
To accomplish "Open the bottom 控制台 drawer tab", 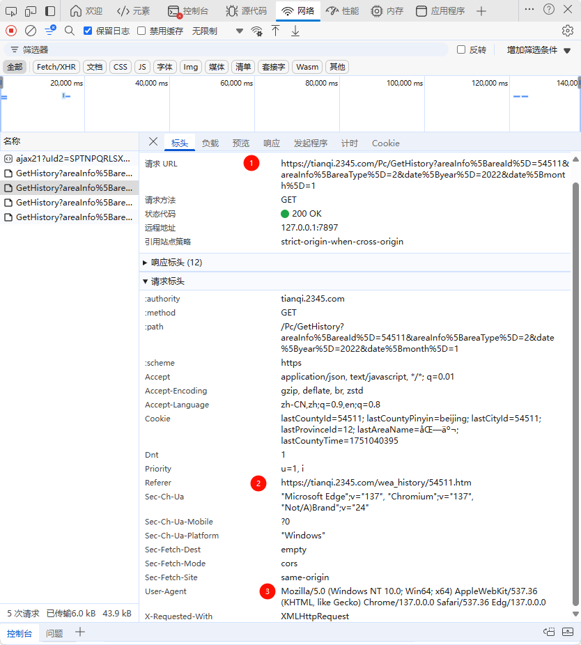I will pyautogui.click(x=19, y=633).
